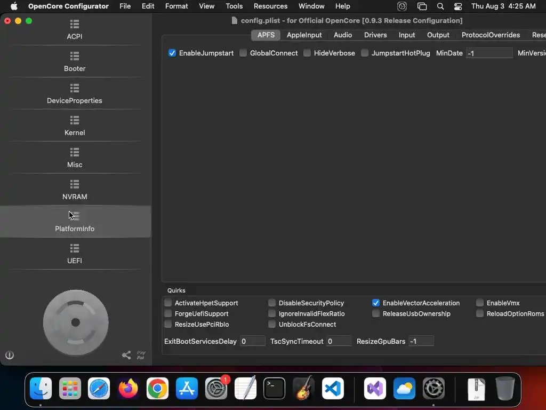Screen dimensions: 546x410
Task: Launch Safari from the Dock
Action: 99,388
